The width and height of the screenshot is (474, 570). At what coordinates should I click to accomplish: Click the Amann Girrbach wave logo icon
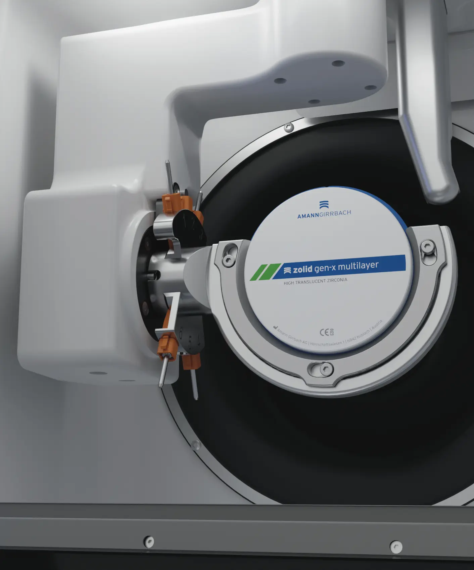click(324, 205)
